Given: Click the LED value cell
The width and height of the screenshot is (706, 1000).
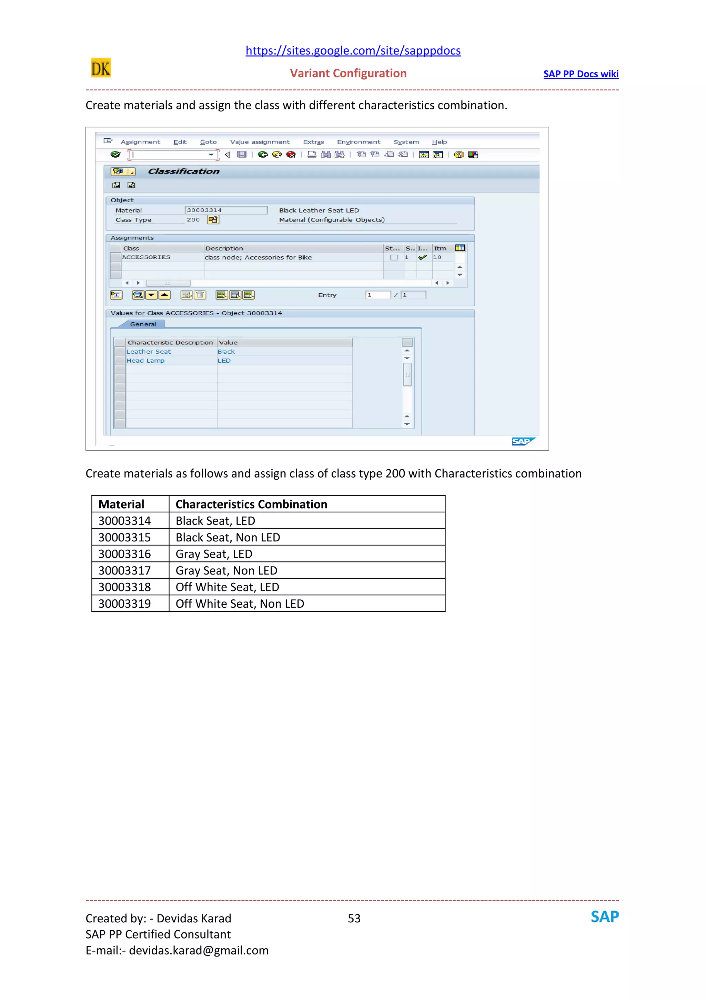Looking at the screenshot, I should 285,361.
